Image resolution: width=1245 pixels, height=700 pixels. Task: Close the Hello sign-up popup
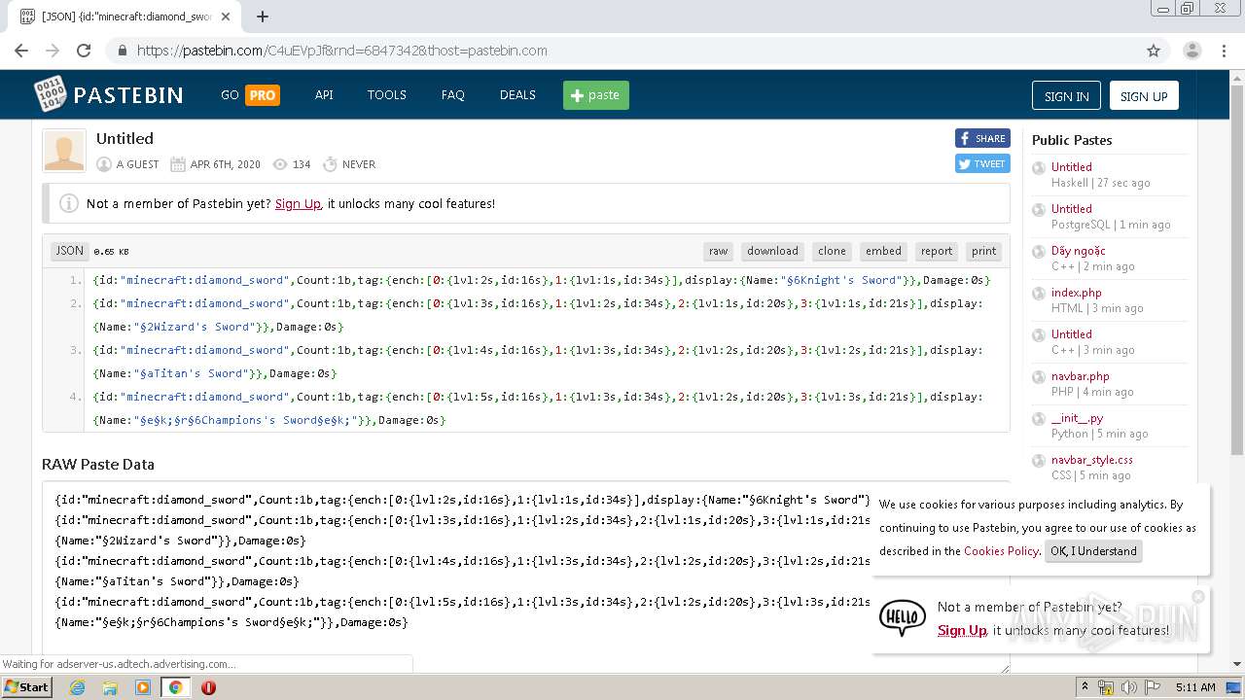click(x=1198, y=596)
